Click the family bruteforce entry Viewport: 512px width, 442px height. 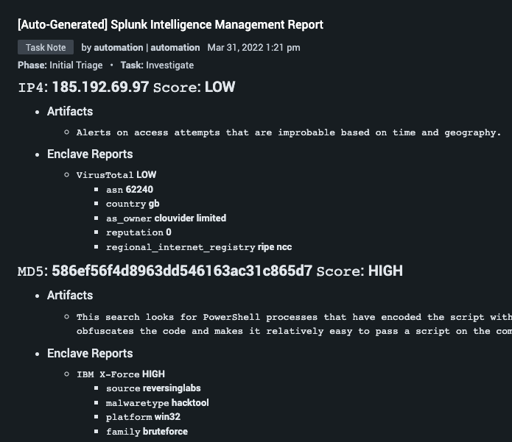[147, 432]
